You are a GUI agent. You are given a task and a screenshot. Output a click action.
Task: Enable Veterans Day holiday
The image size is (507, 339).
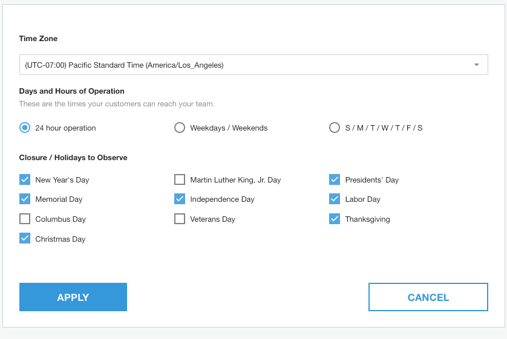(180, 219)
